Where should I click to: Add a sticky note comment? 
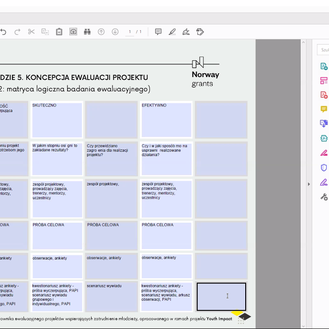[158, 32]
